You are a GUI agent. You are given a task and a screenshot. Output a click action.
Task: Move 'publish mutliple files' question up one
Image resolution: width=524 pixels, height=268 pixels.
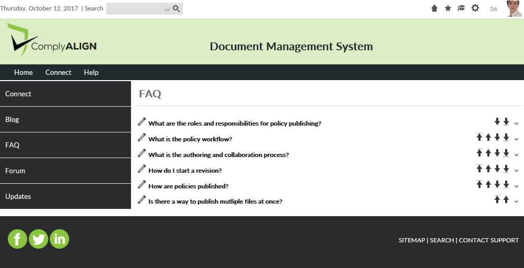tap(506, 199)
